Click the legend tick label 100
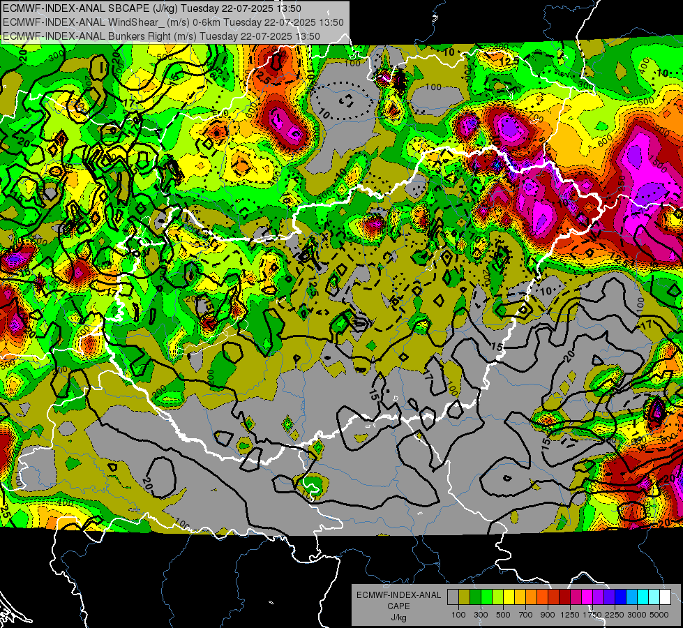 tap(458, 615)
